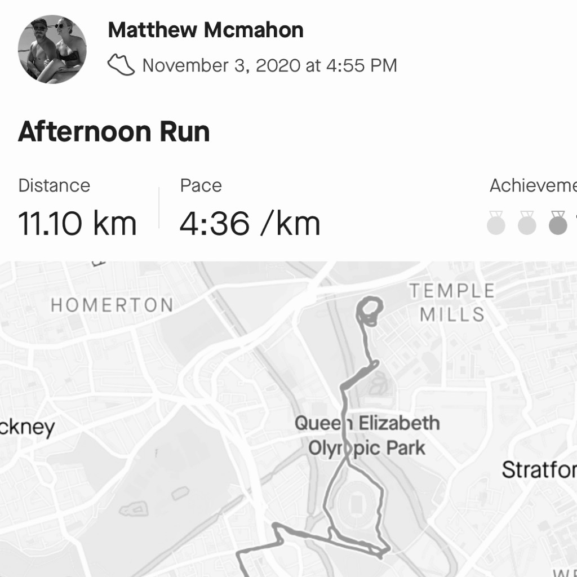The height and width of the screenshot is (577, 577).
Task: Click the Pace stat label
Action: pos(201,185)
